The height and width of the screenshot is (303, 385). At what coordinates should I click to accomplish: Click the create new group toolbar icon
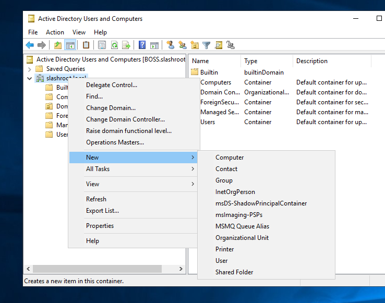pyautogui.click(x=182, y=45)
